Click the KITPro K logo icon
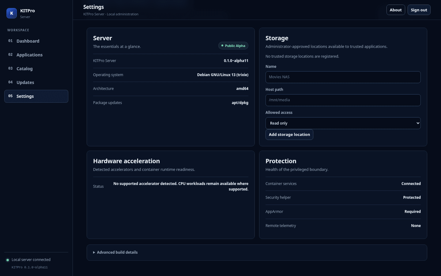441x276 pixels. (12, 13)
